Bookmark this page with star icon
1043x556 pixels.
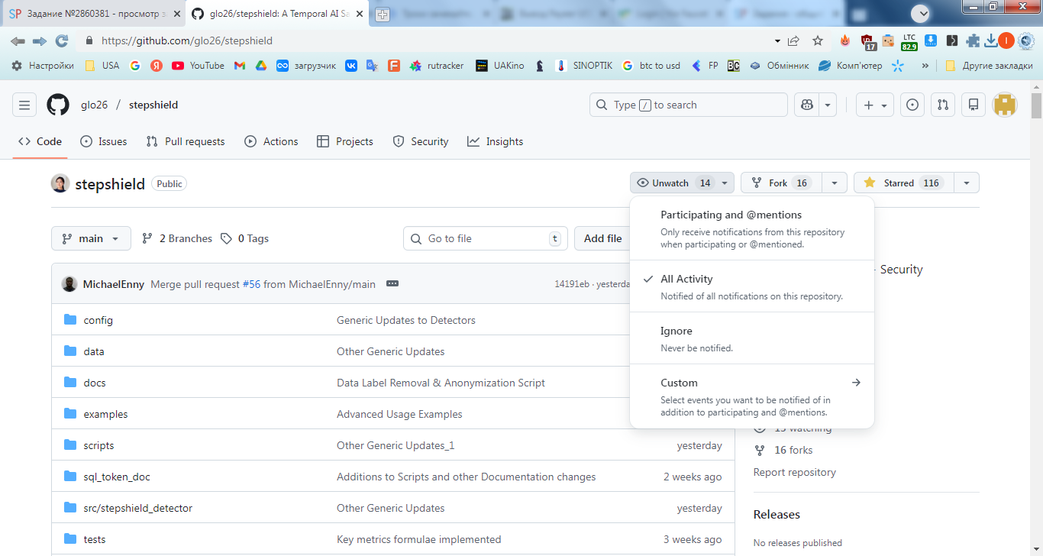(x=818, y=40)
